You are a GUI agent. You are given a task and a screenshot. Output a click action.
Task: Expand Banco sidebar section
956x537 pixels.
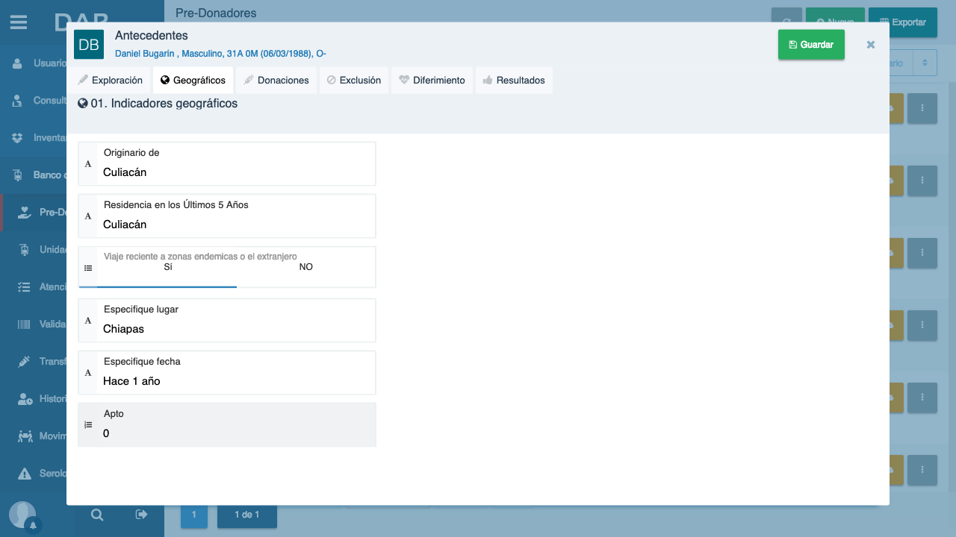click(34, 175)
